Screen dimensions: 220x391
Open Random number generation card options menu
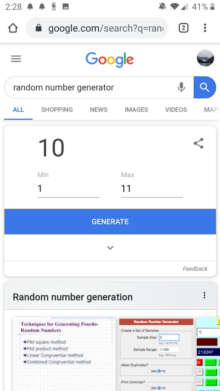[204, 295]
